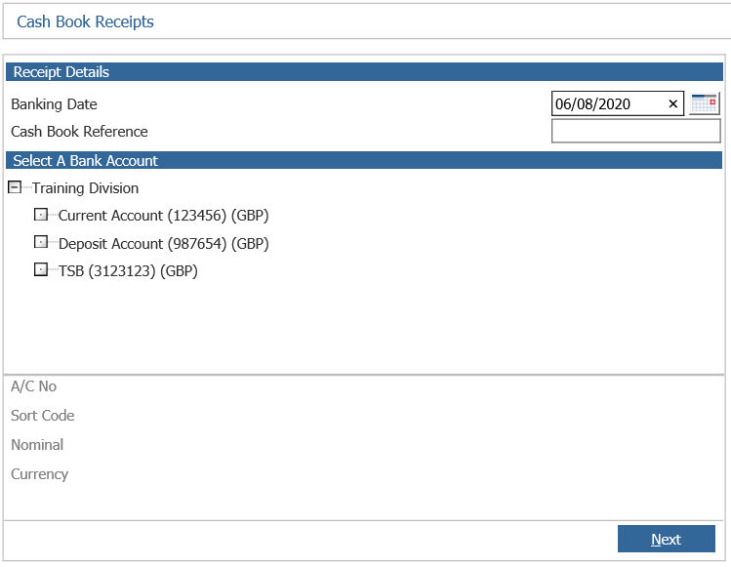Image resolution: width=731 pixels, height=567 pixels.
Task: Click the Deposit Account node box icon
Action: 41,242
